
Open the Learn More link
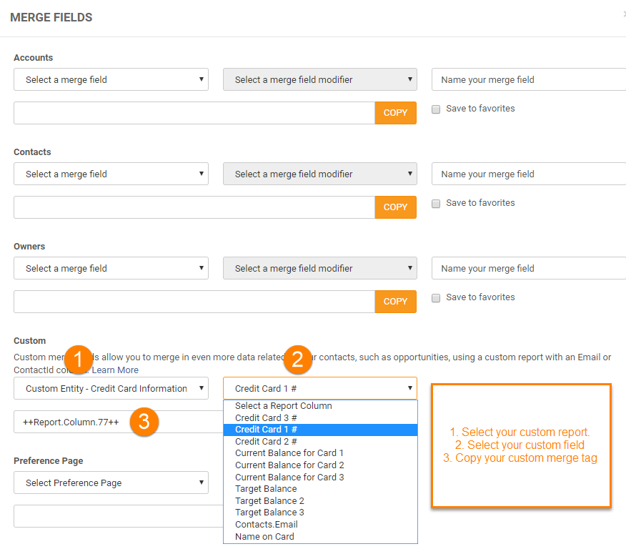[115, 370]
